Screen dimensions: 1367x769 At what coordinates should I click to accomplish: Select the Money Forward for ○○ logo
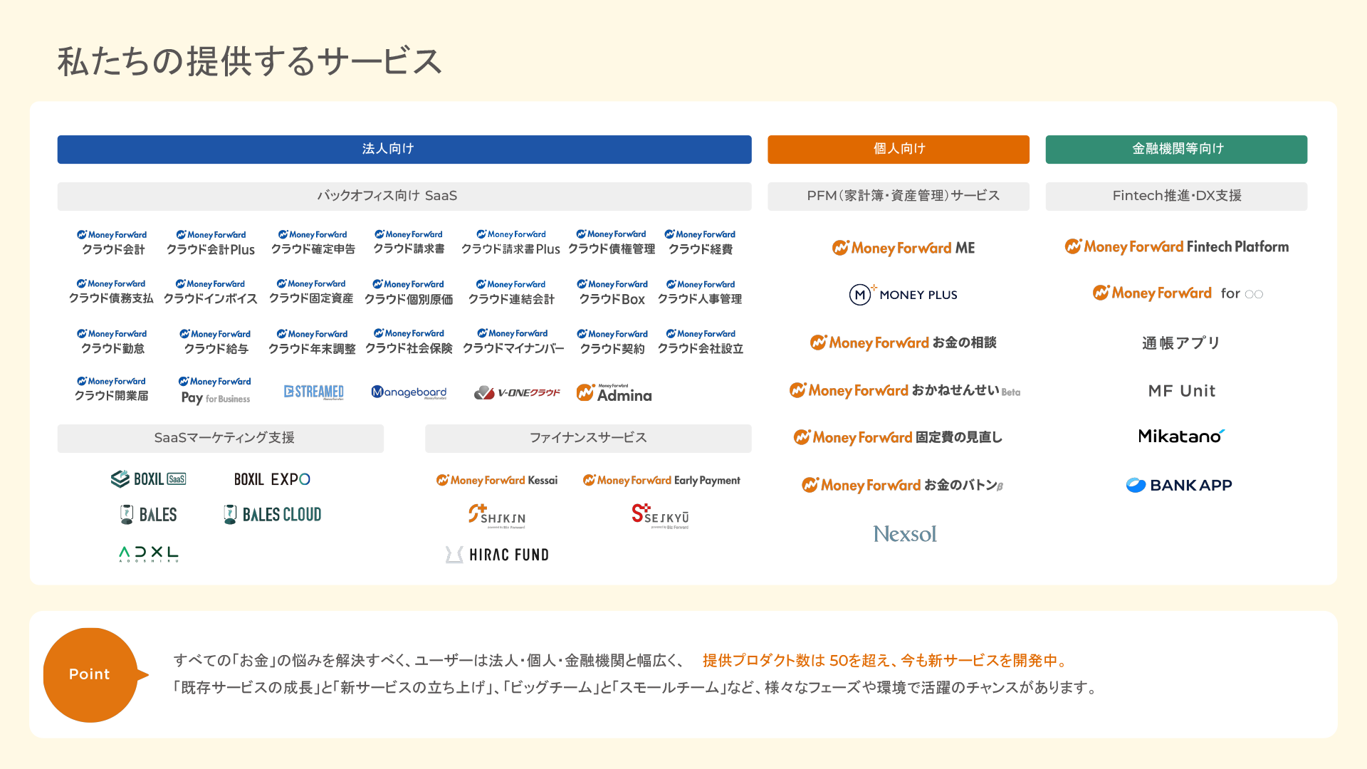coord(1178,293)
